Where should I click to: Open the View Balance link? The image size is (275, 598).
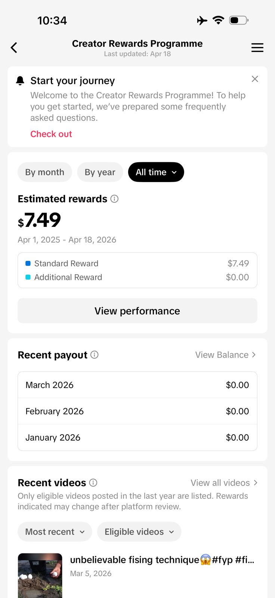coord(225,355)
